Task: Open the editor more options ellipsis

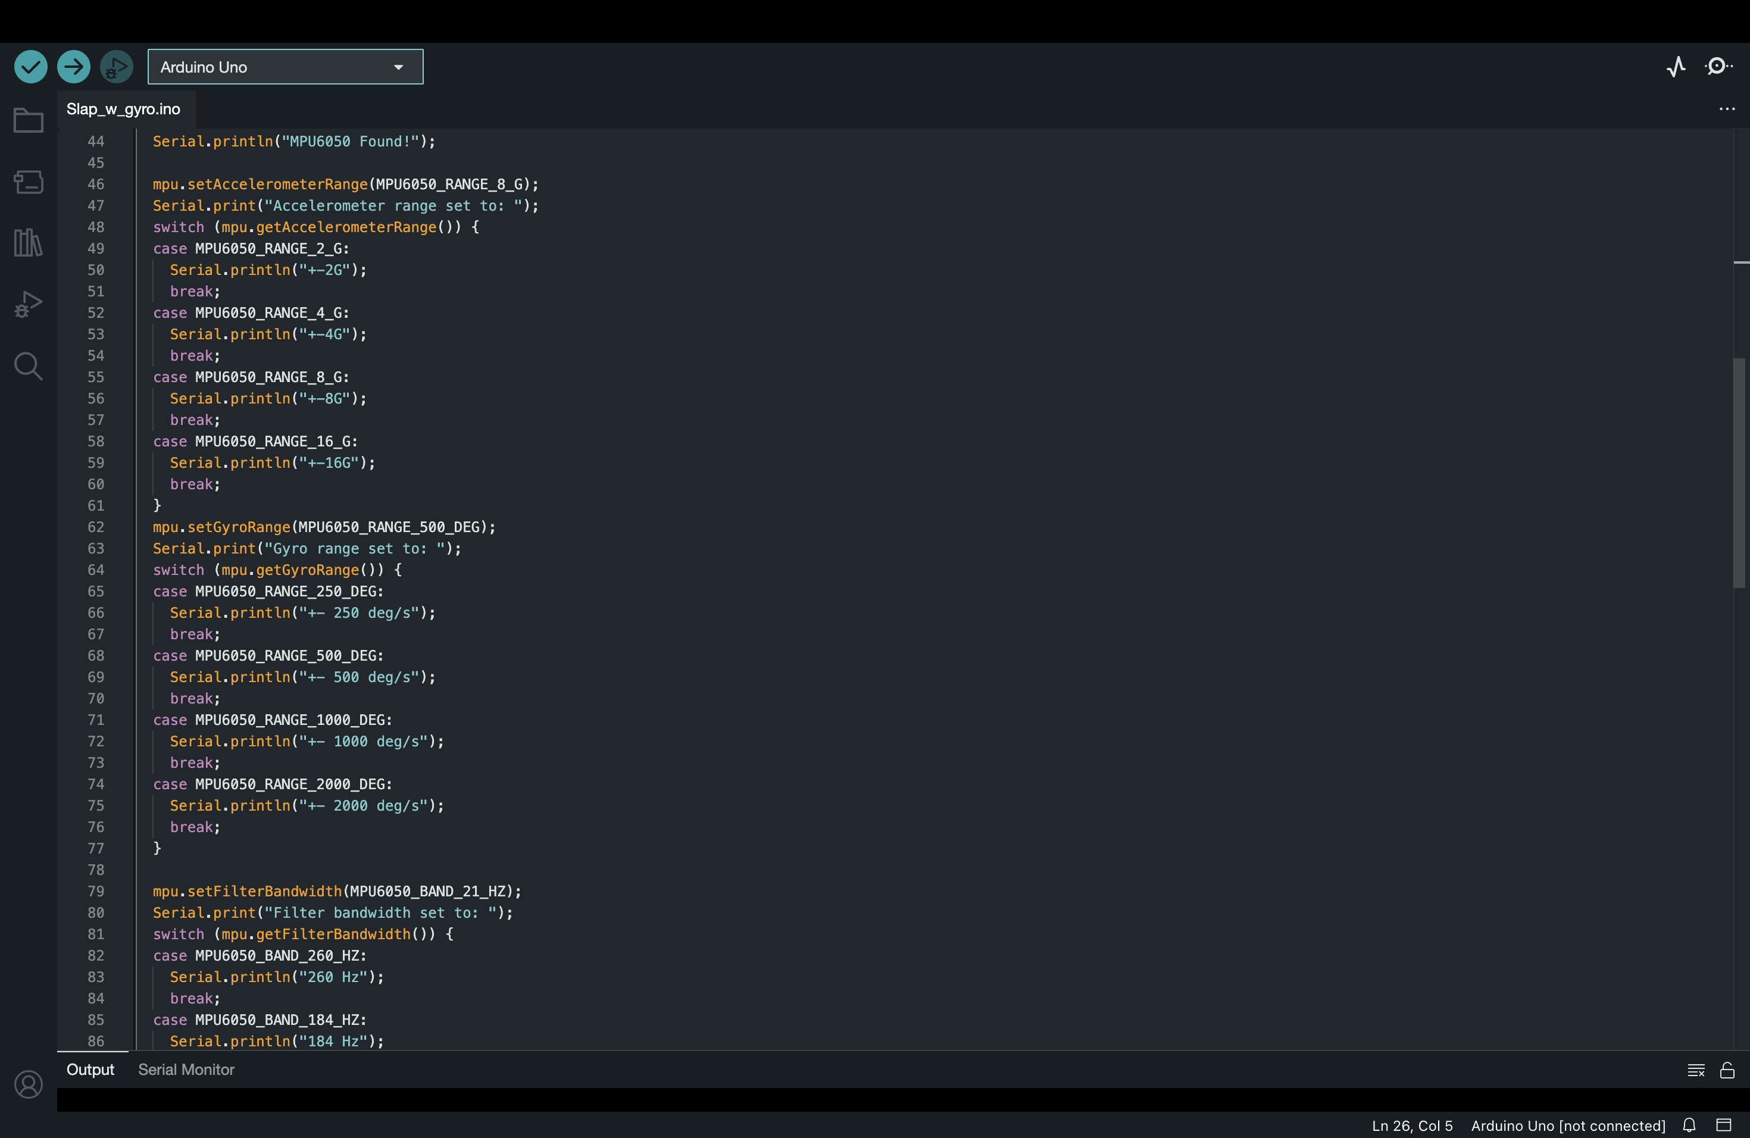Action: [1726, 109]
